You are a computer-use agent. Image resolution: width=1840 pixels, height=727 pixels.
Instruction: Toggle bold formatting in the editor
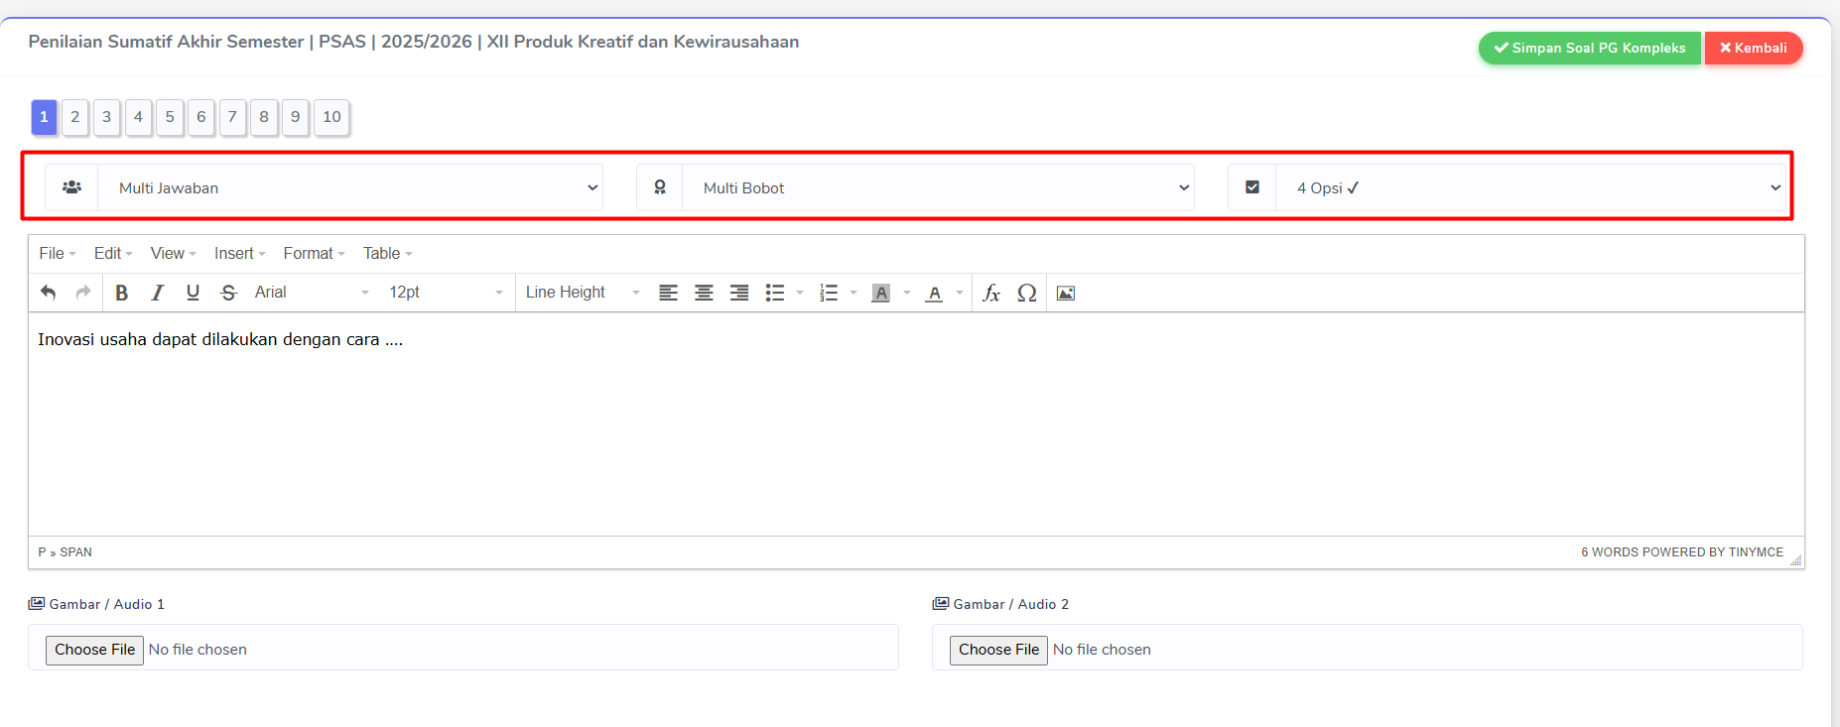coord(122,293)
